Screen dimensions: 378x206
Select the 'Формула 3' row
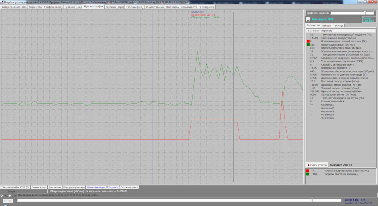341,111
